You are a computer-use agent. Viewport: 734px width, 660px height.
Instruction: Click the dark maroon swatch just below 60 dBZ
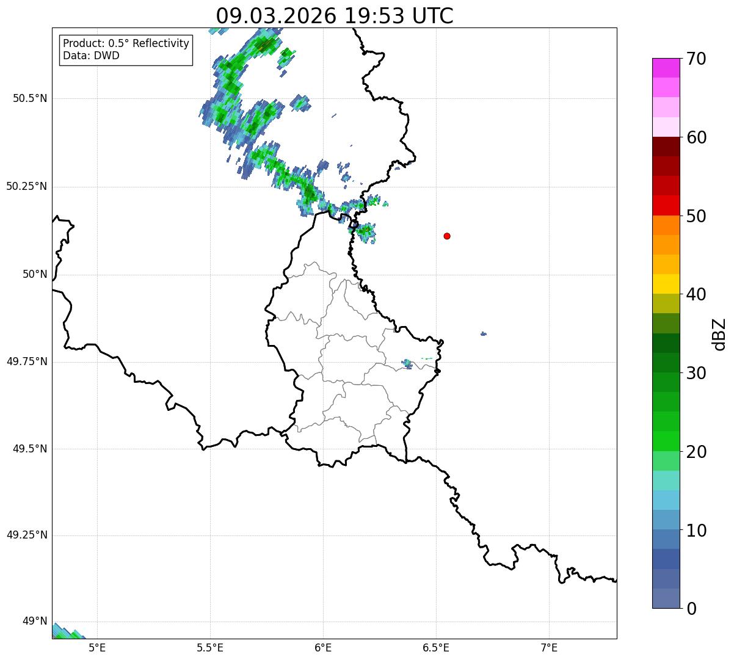tap(666, 147)
